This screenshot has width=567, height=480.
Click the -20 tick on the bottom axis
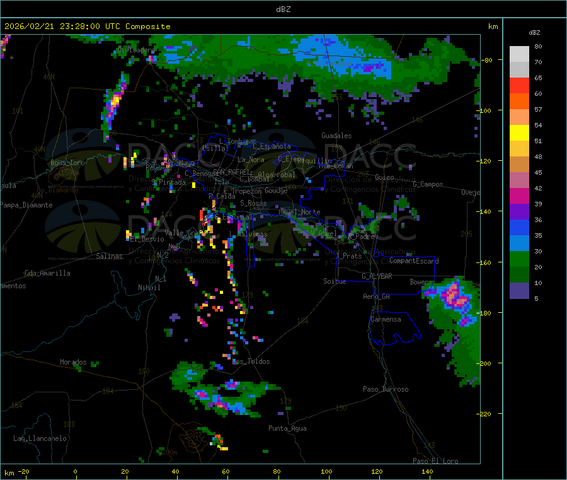(23, 472)
